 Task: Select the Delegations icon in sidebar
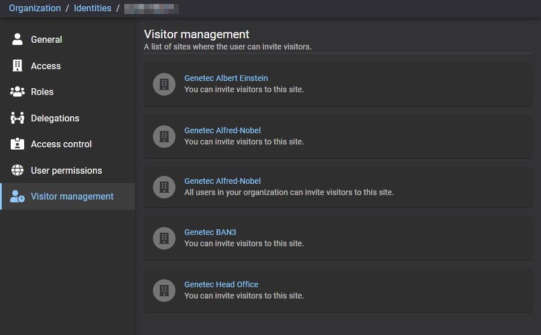point(17,118)
